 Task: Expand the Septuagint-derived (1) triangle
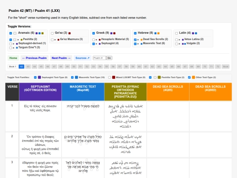click(14, 44)
